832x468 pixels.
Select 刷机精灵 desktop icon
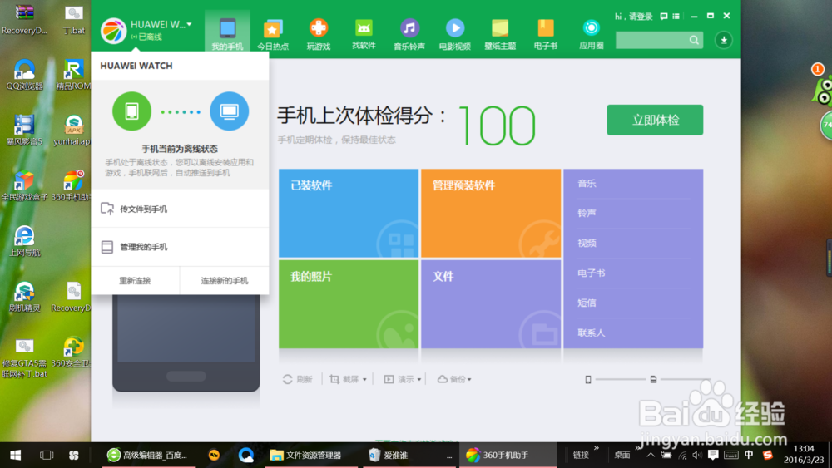24,297
